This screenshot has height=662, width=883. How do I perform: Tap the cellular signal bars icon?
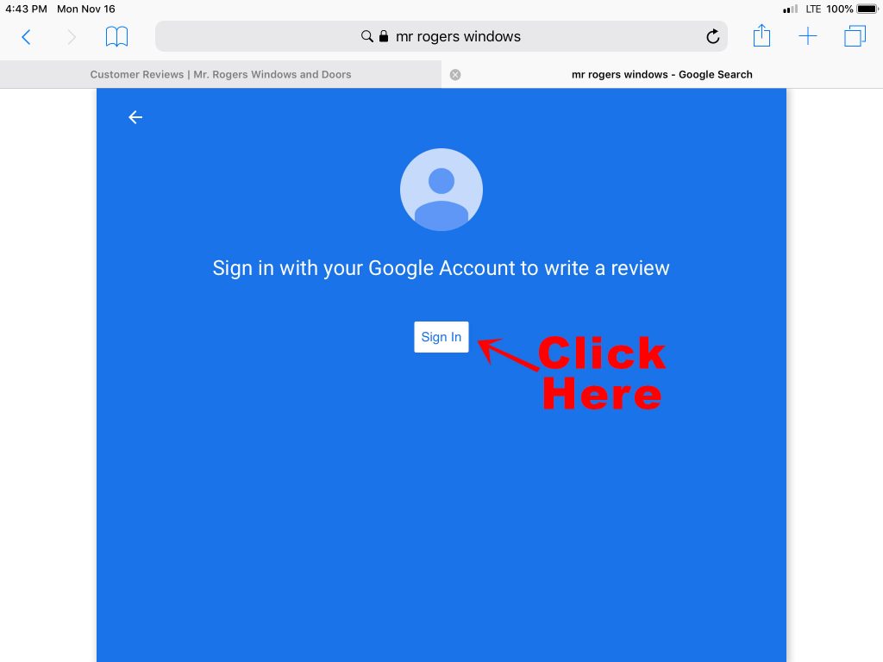click(x=791, y=9)
